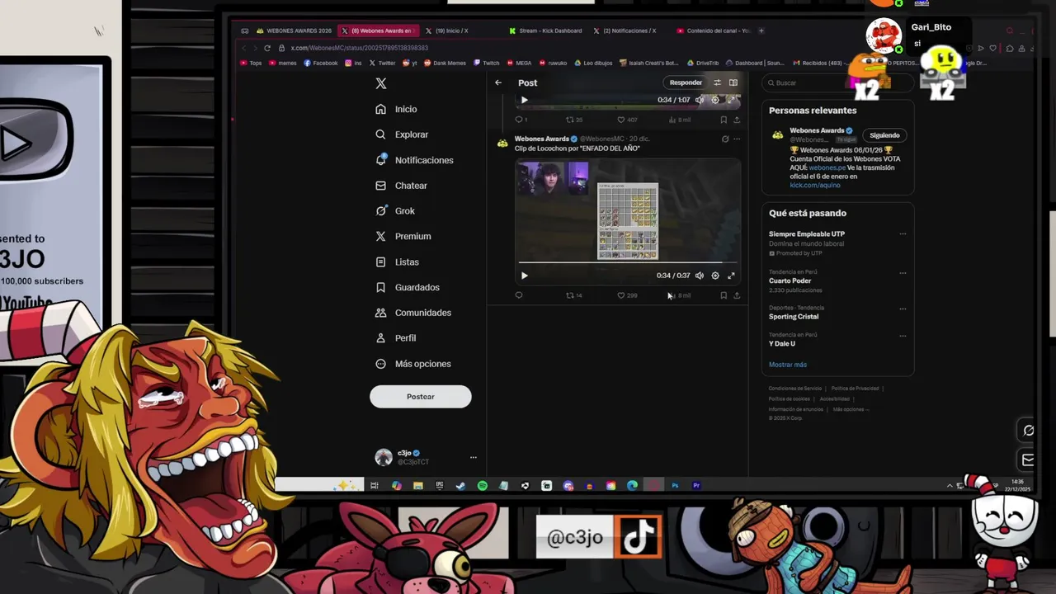Screen dimensions: 1056x594
Task: Bookmark the Locochon clip post
Action: (724, 295)
